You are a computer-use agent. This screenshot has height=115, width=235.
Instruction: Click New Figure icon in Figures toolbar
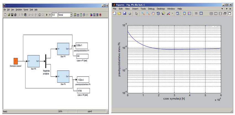[x=115, y=13]
